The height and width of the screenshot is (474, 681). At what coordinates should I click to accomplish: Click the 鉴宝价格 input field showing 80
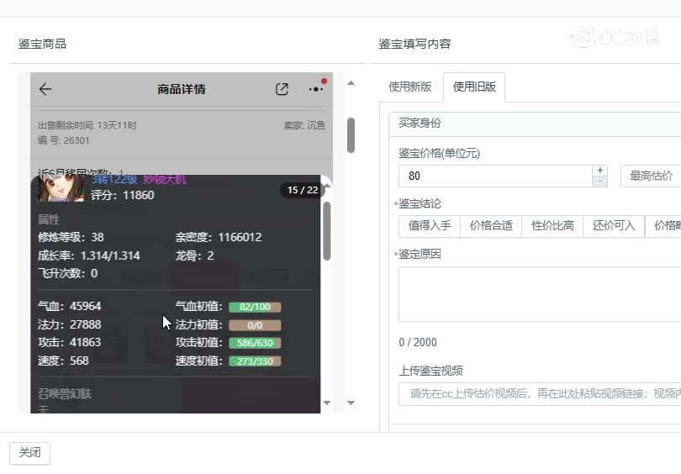click(x=495, y=176)
